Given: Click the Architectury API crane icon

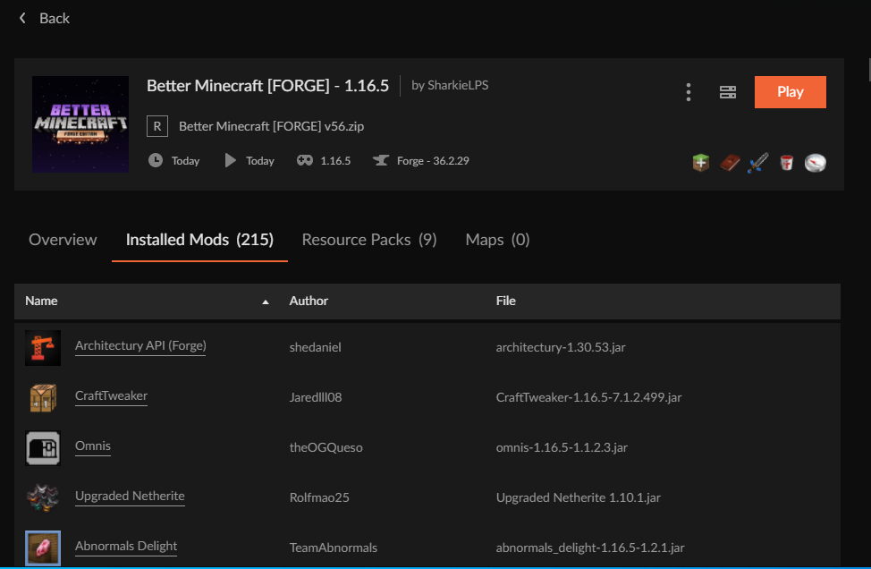Looking at the screenshot, I should 43,348.
